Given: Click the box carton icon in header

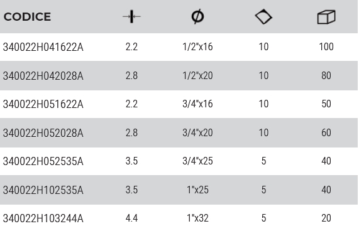Looking at the screenshot, I should pos(326,17).
